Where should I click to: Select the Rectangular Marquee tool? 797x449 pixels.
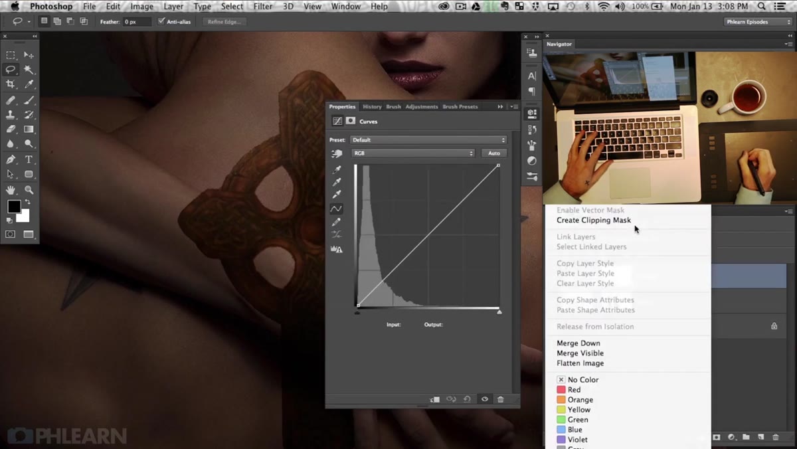11,55
